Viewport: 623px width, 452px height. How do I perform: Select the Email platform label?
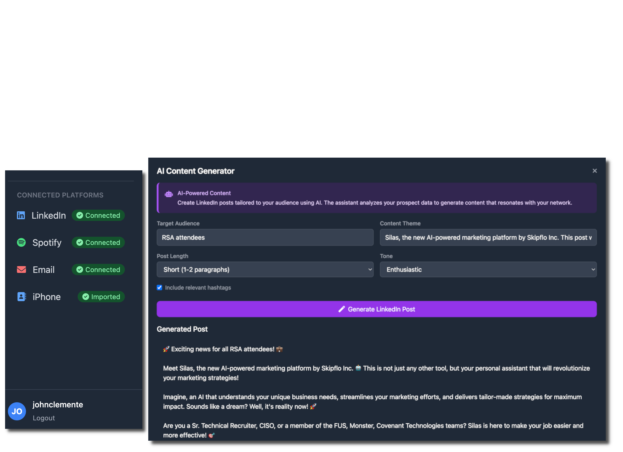pos(44,270)
